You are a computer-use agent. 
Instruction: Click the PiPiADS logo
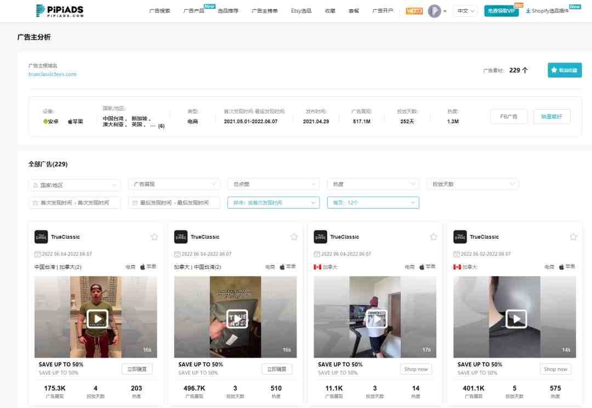point(60,10)
